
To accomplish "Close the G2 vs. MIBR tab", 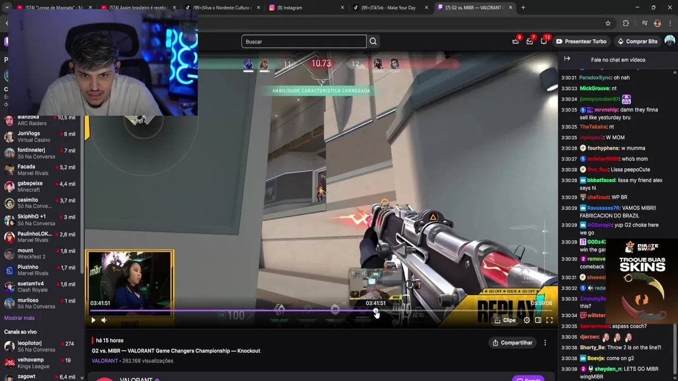I will coord(511,7).
